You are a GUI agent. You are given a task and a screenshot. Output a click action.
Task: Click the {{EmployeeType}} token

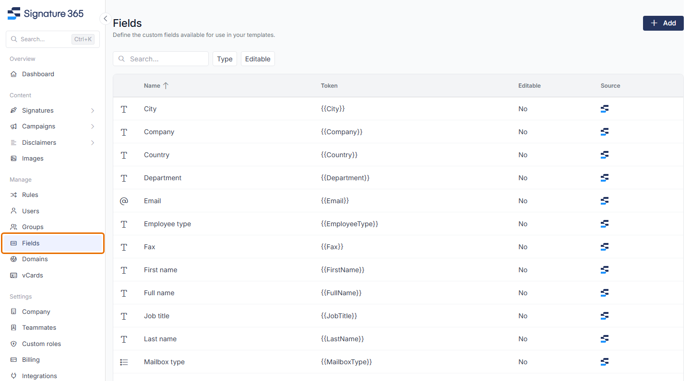pos(349,224)
